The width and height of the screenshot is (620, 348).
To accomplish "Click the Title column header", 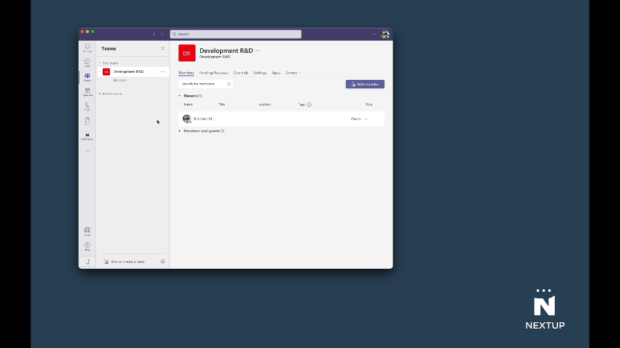I will click(222, 104).
